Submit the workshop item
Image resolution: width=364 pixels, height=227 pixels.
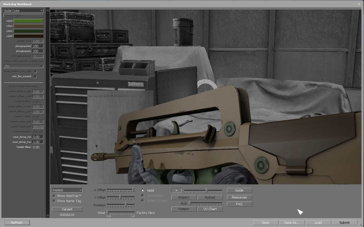(345, 223)
